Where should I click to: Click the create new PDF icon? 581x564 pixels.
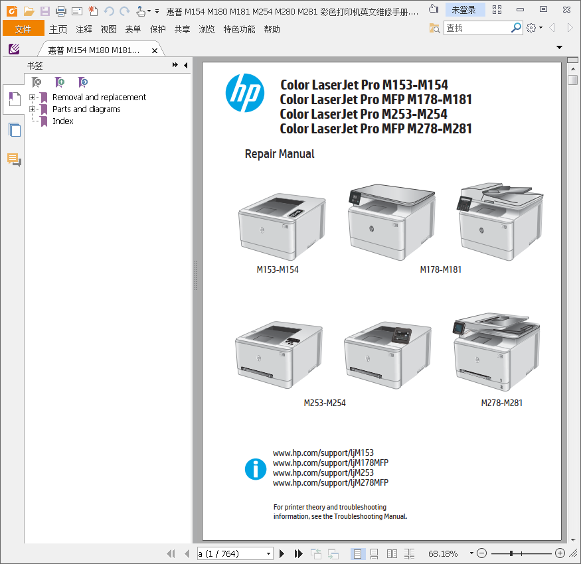pyautogui.click(x=93, y=11)
